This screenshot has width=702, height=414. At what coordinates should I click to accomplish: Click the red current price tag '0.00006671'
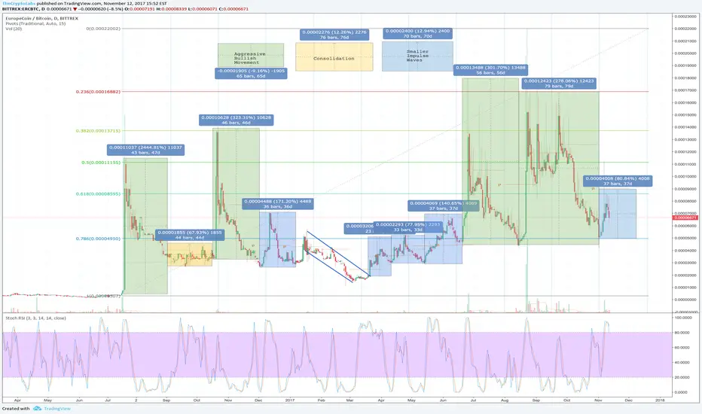(x=685, y=218)
